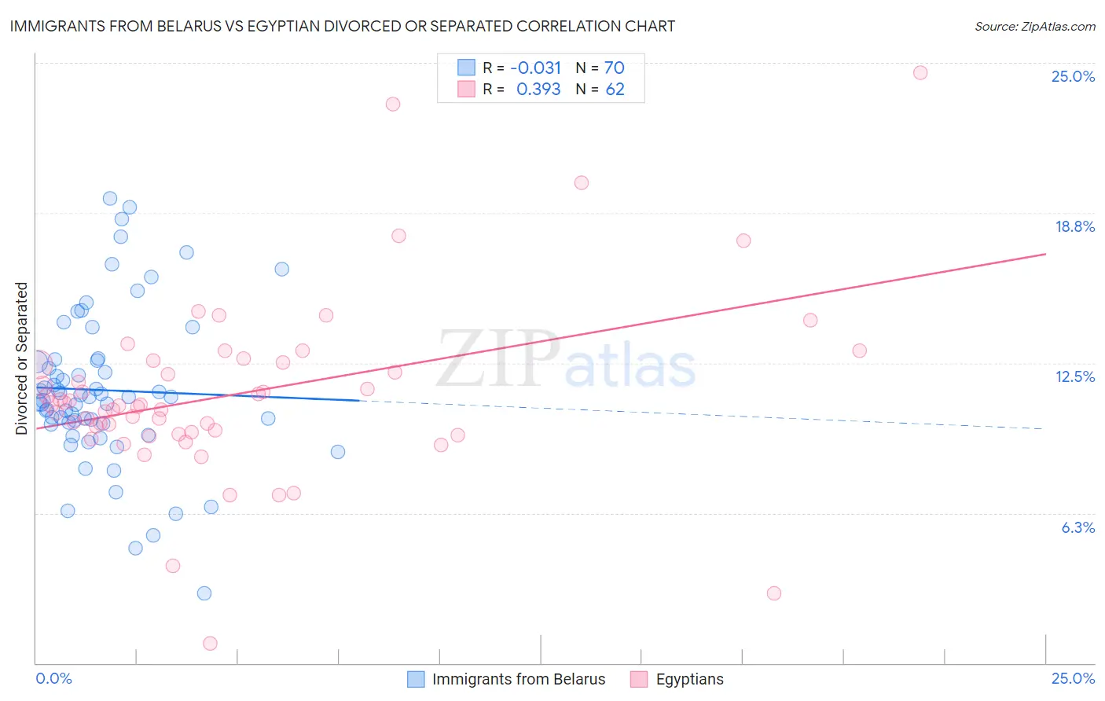Click the 25.0% y-axis label
1105x701 pixels.
(1073, 76)
